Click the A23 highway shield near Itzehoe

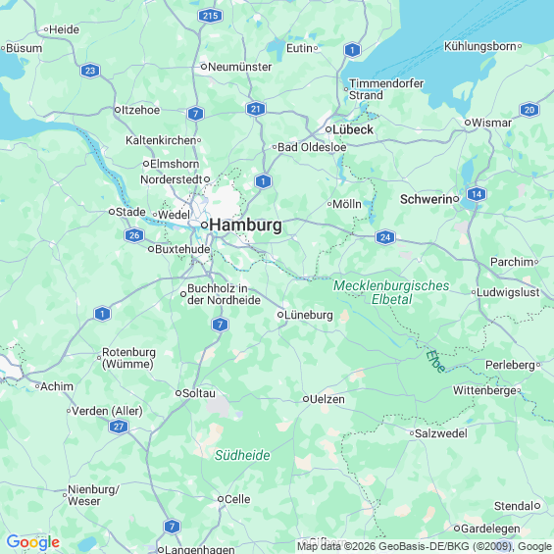click(90, 71)
